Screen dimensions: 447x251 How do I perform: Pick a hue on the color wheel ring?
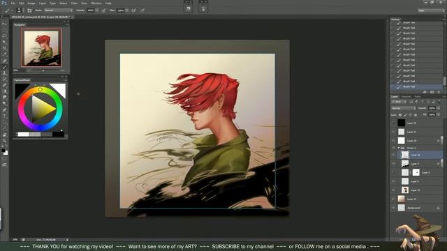point(41,89)
